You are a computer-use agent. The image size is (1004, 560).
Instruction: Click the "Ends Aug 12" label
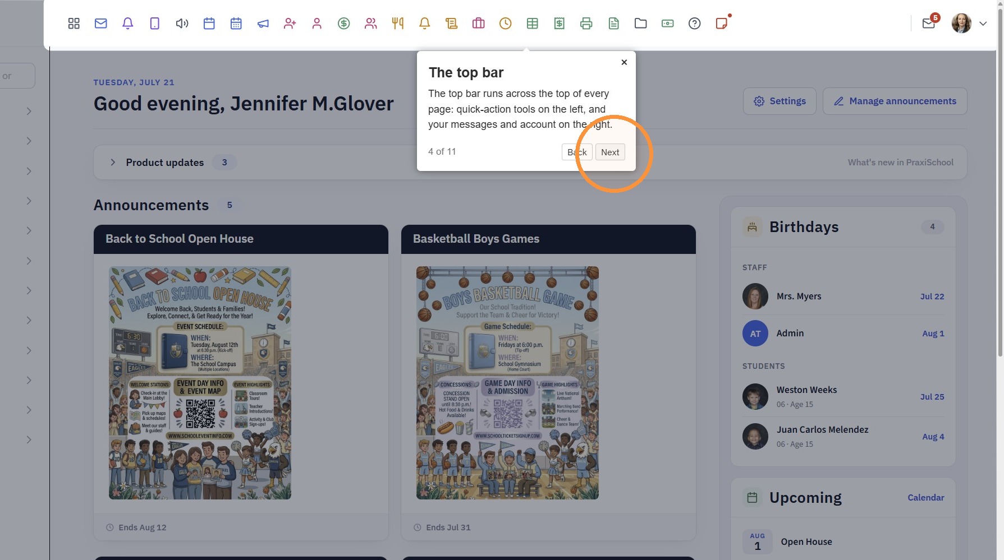click(143, 527)
